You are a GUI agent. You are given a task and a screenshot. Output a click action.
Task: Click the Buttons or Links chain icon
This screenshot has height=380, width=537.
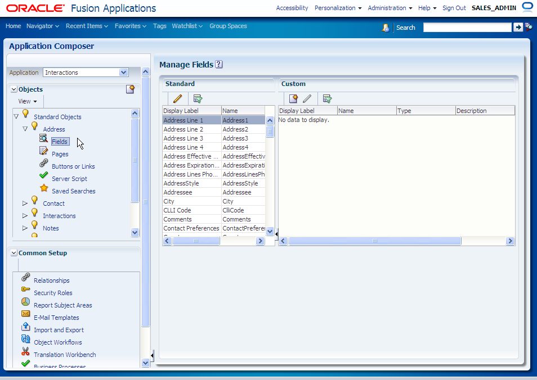(43, 163)
